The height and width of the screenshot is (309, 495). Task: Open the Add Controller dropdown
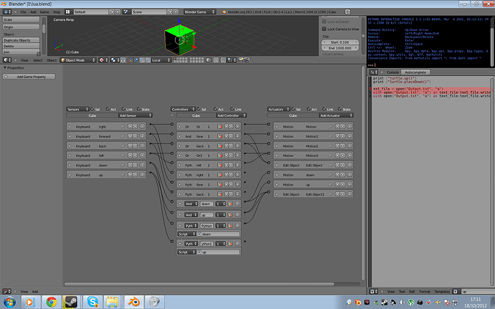point(232,115)
